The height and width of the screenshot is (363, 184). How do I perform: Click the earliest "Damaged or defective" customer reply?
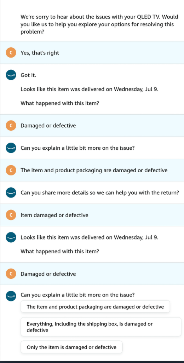point(48,126)
